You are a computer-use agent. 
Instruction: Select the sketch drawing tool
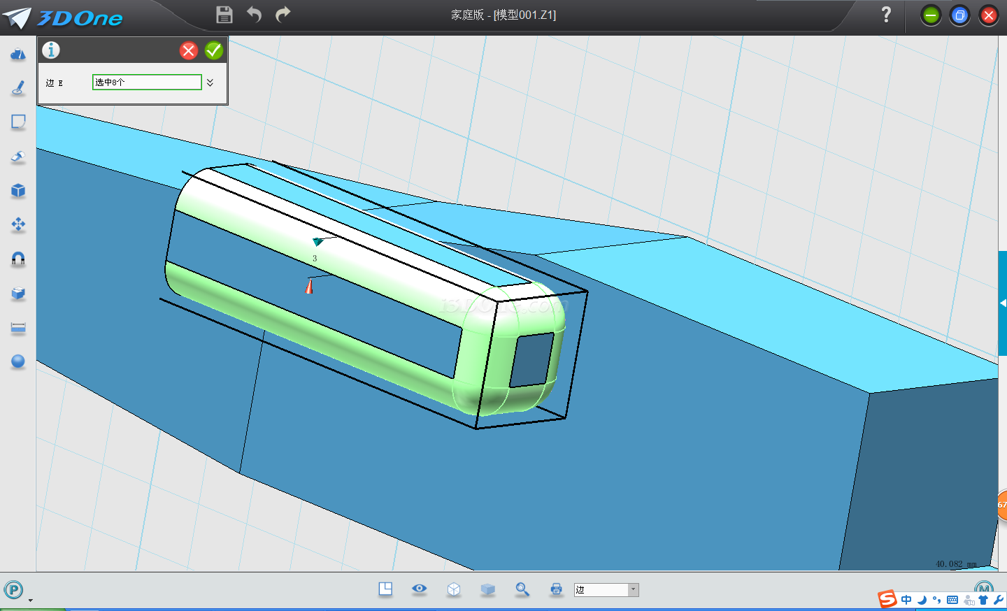click(x=18, y=88)
